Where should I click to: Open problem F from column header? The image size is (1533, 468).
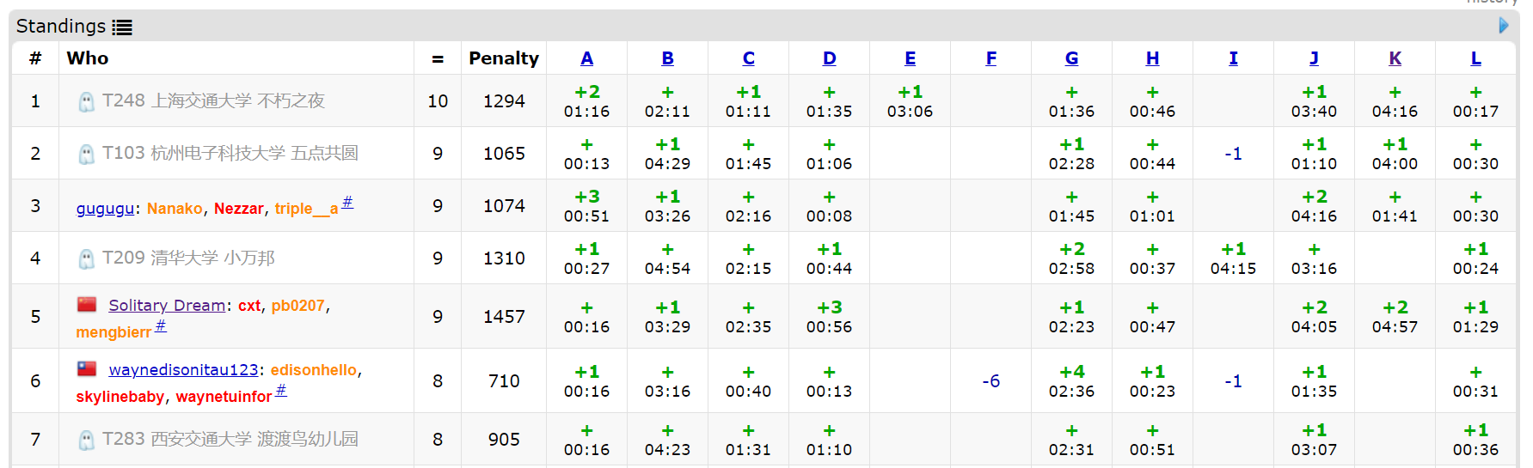click(x=990, y=58)
